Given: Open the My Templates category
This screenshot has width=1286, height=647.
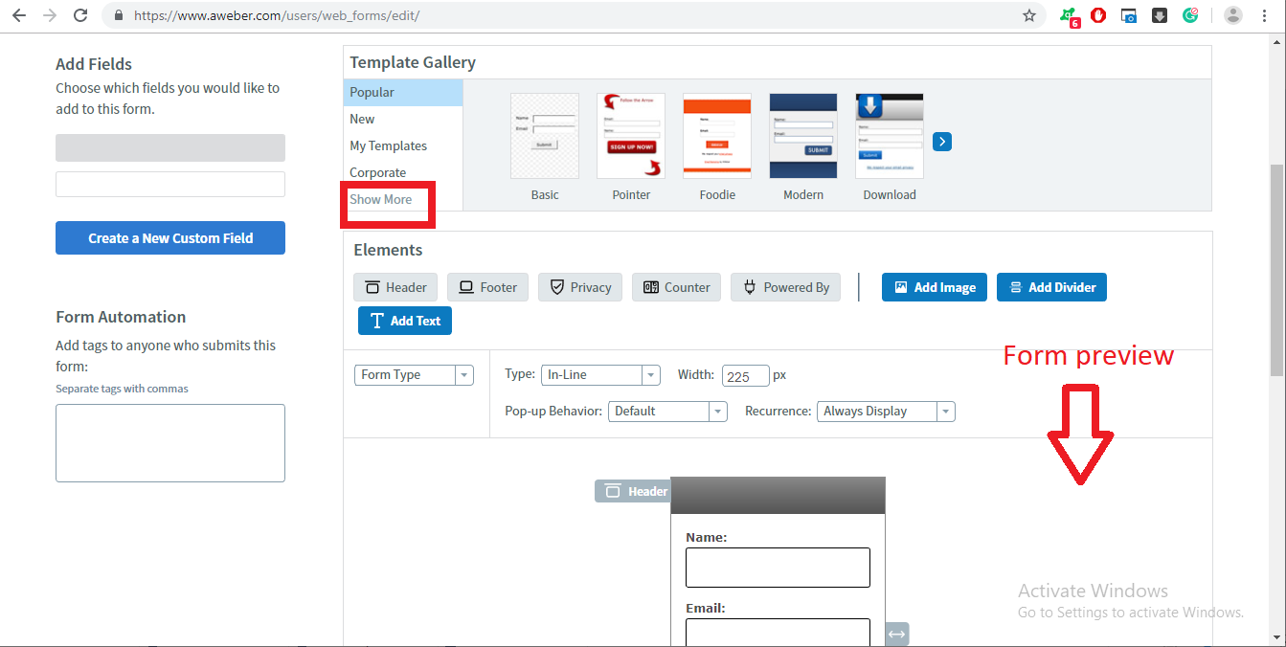Looking at the screenshot, I should (x=388, y=145).
